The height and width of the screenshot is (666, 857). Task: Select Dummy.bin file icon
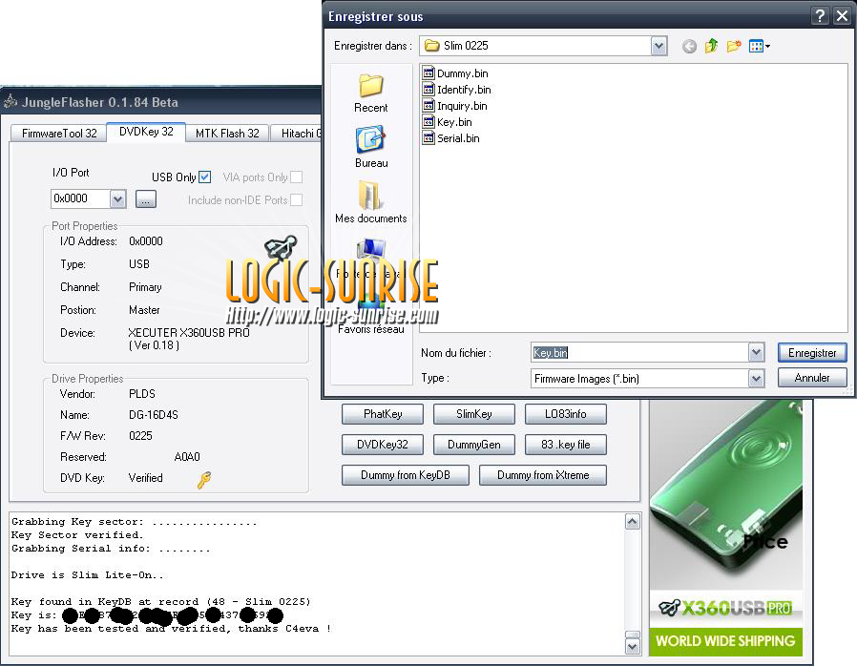coord(429,73)
